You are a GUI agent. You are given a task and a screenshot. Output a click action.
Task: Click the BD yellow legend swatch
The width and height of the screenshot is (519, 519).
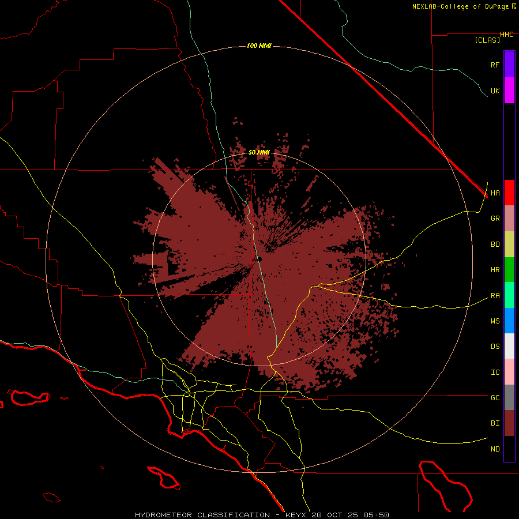click(x=509, y=245)
